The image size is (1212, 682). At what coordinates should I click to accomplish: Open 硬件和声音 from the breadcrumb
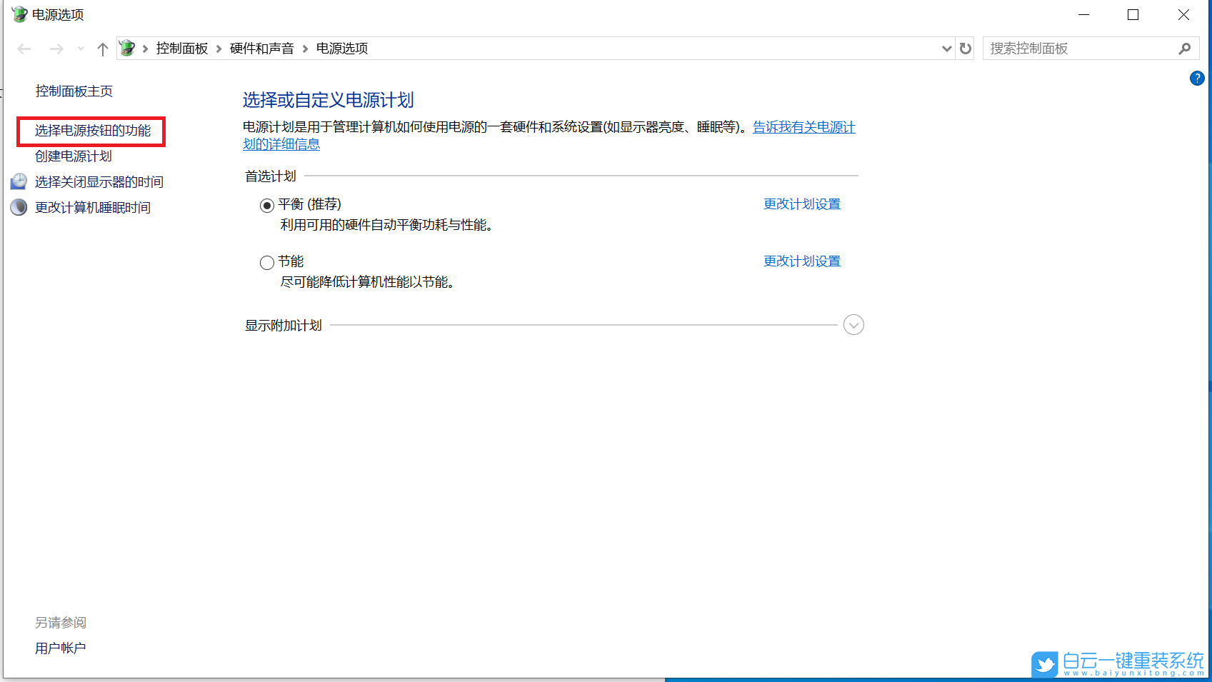click(x=261, y=48)
